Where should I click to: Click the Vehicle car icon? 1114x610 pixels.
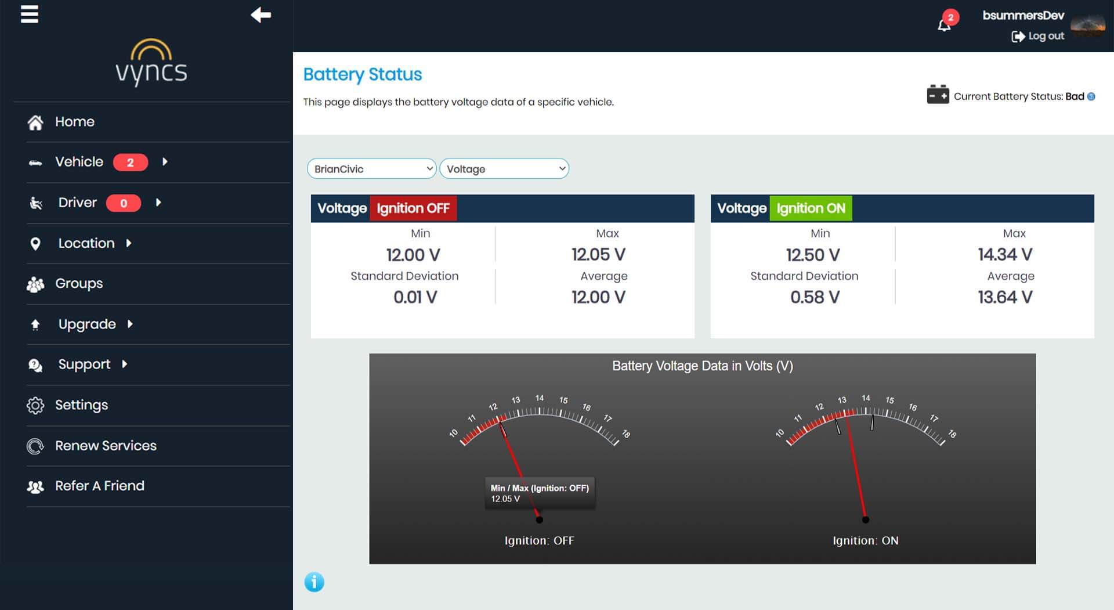click(x=35, y=163)
